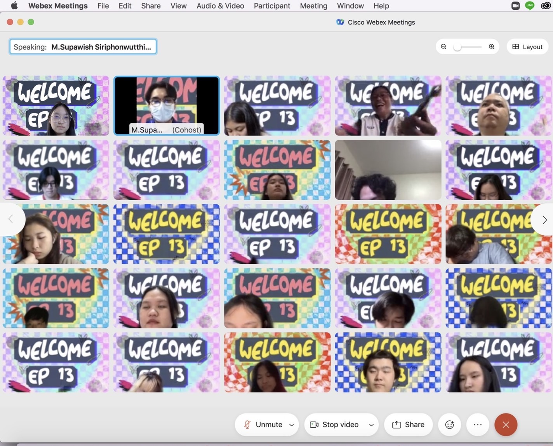Screen dimensions: 553x446
Task: Open the Meeting menu
Action: 313,6
